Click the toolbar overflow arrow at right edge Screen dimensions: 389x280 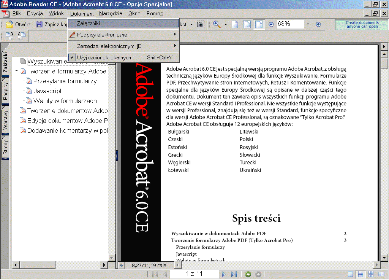[x=384, y=46]
